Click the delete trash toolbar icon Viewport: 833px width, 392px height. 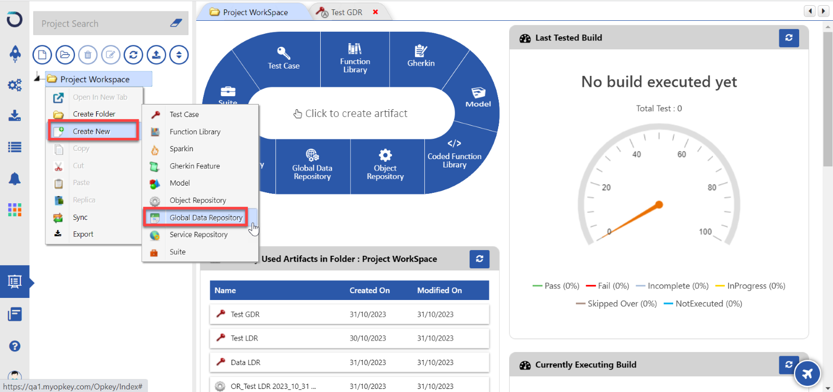click(x=88, y=55)
